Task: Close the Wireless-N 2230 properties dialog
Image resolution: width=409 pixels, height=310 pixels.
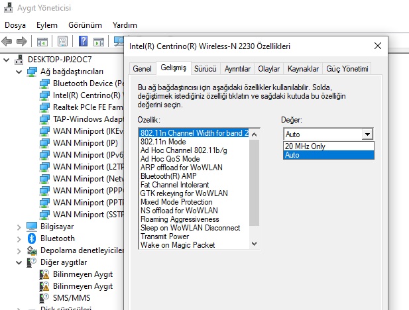Action: coord(378,46)
